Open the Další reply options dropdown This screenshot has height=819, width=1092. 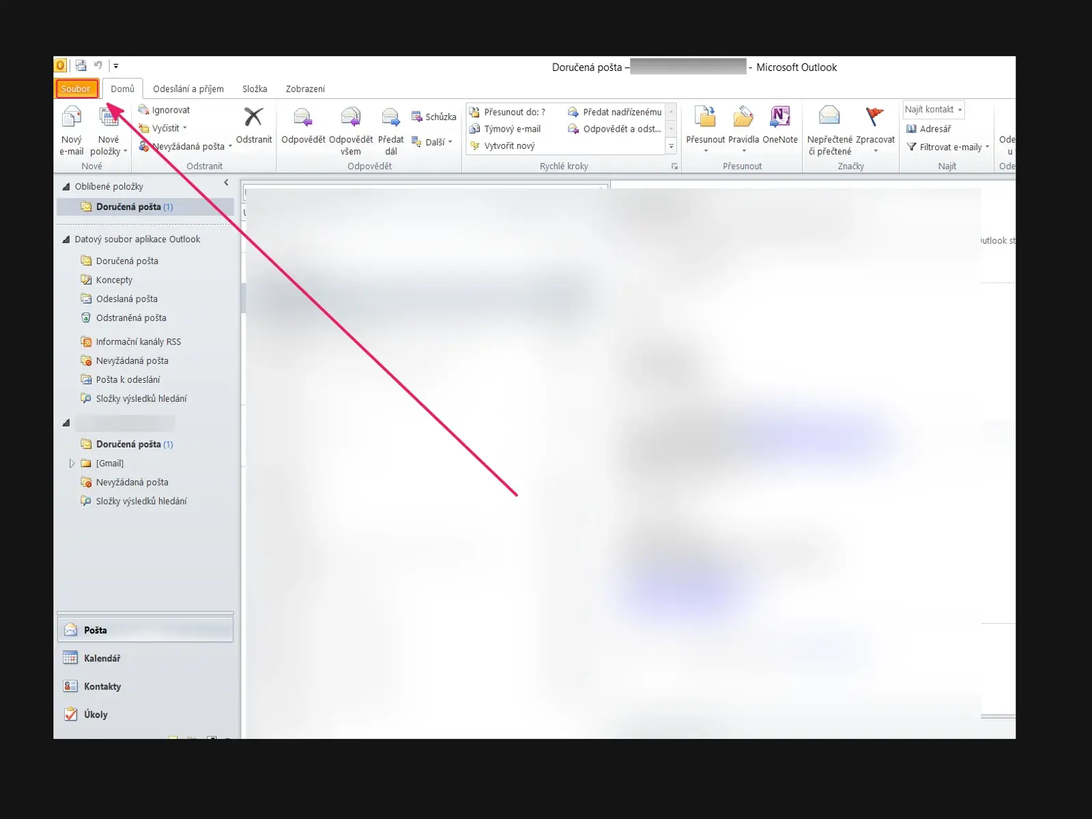pyautogui.click(x=432, y=142)
